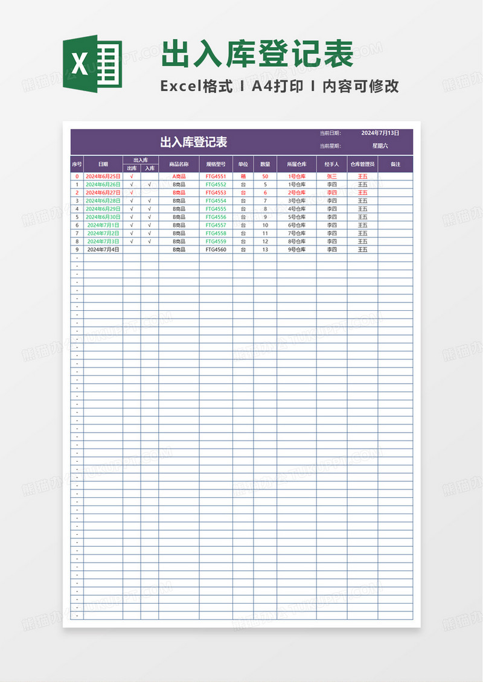
Task: Click the 张三 handler cell
Action: (332, 177)
